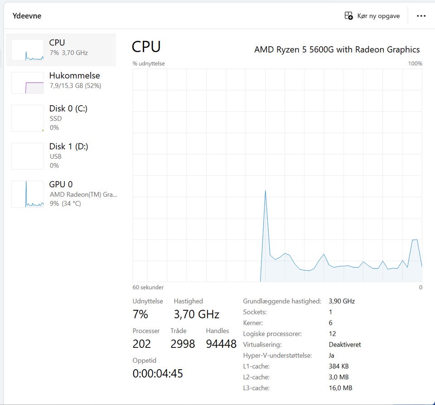Image resolution: width=435 pixels, height=405 pixels.
Task: Click the Disk 1 (D:) mini graph
Action: 27,156
